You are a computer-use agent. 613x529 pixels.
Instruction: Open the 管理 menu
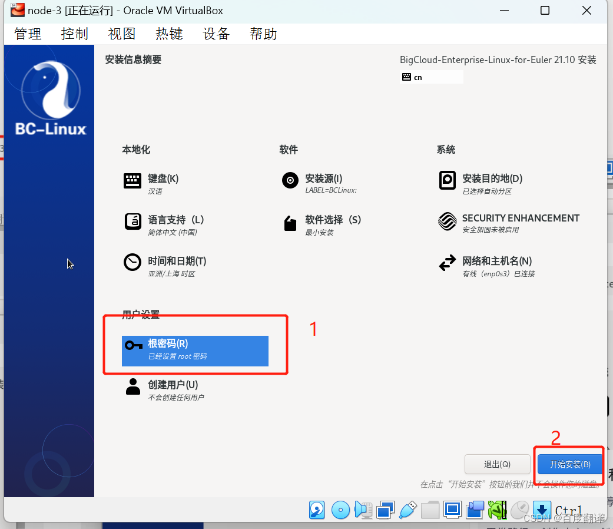28,34
